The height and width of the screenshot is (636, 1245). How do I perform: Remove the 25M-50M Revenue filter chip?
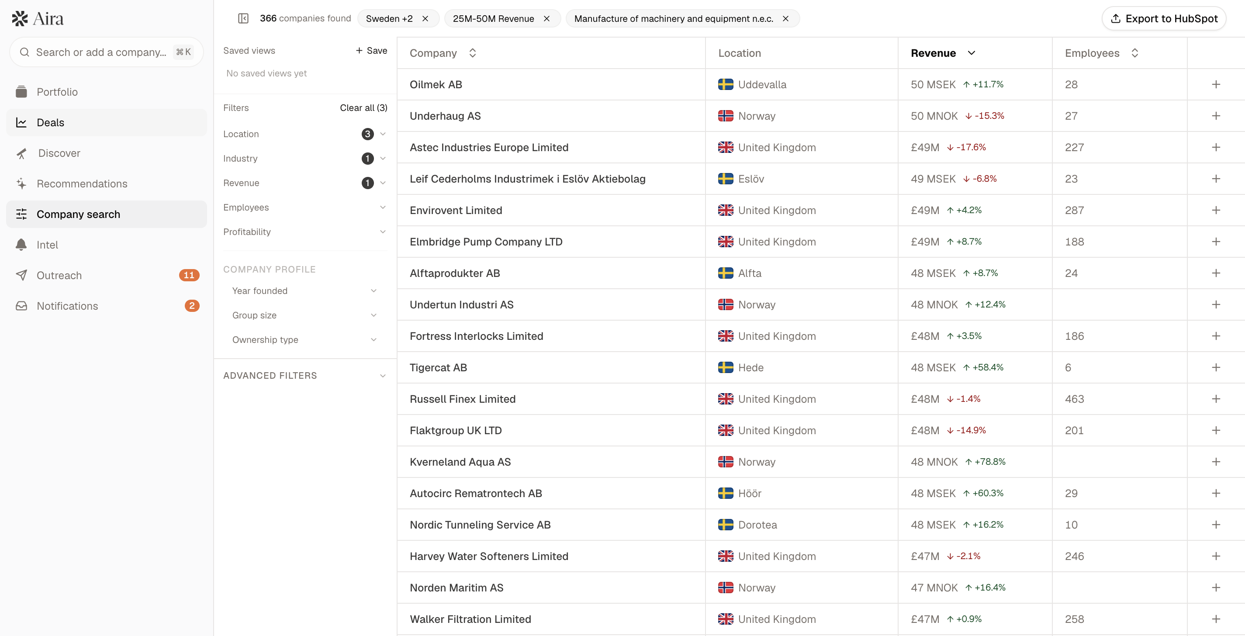click(546, 18)
